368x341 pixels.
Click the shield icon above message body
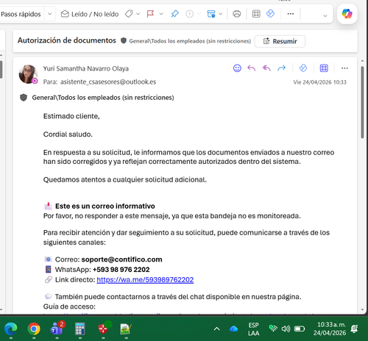[24, 98]
